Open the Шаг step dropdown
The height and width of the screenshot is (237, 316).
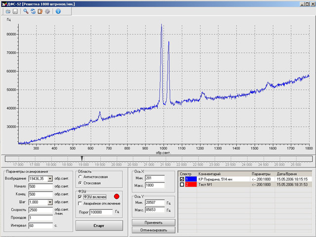click(x=50, y=202)
